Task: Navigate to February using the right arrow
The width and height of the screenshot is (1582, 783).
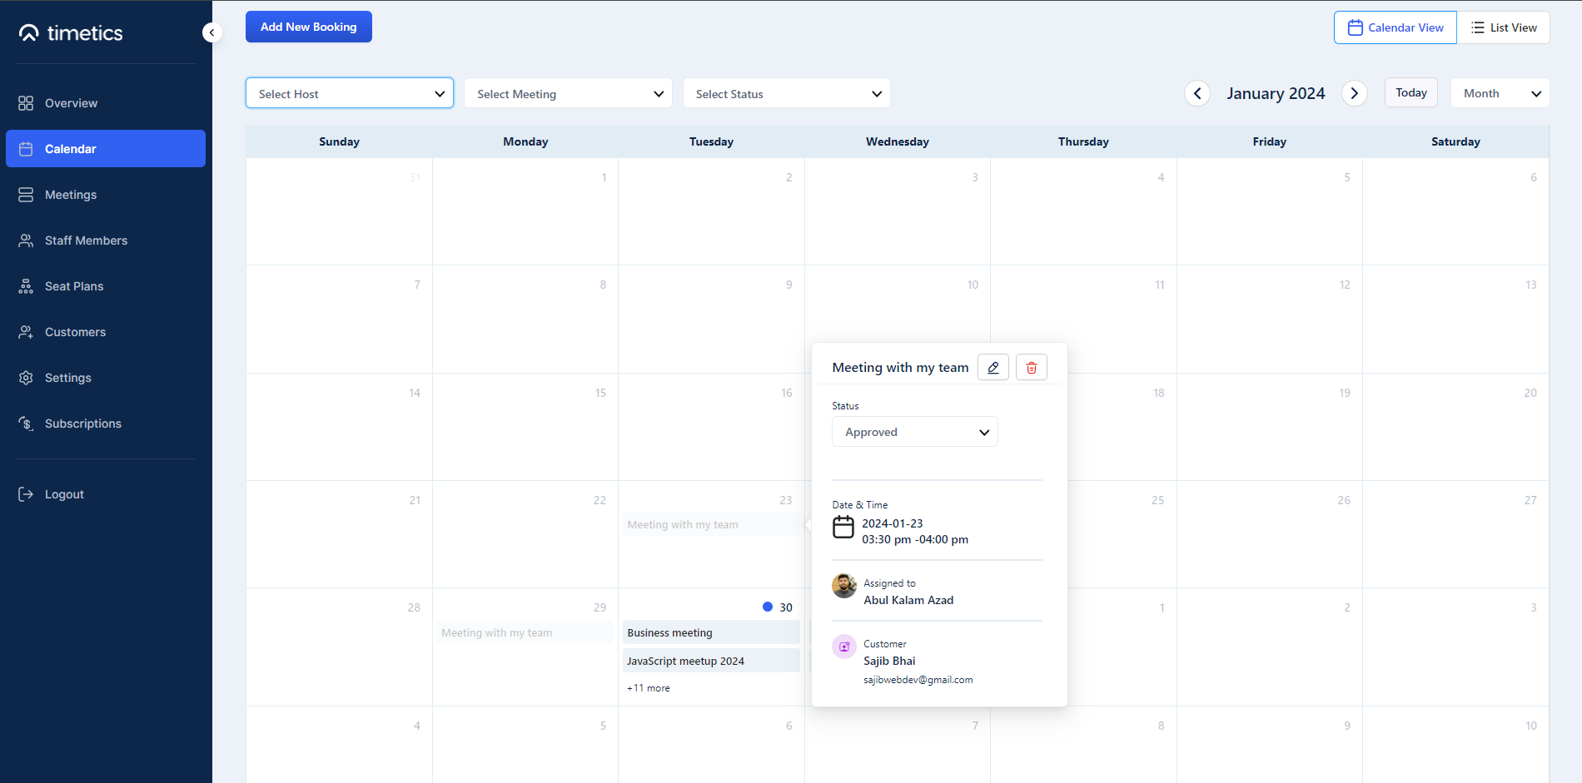Action: click(1355, 93)
